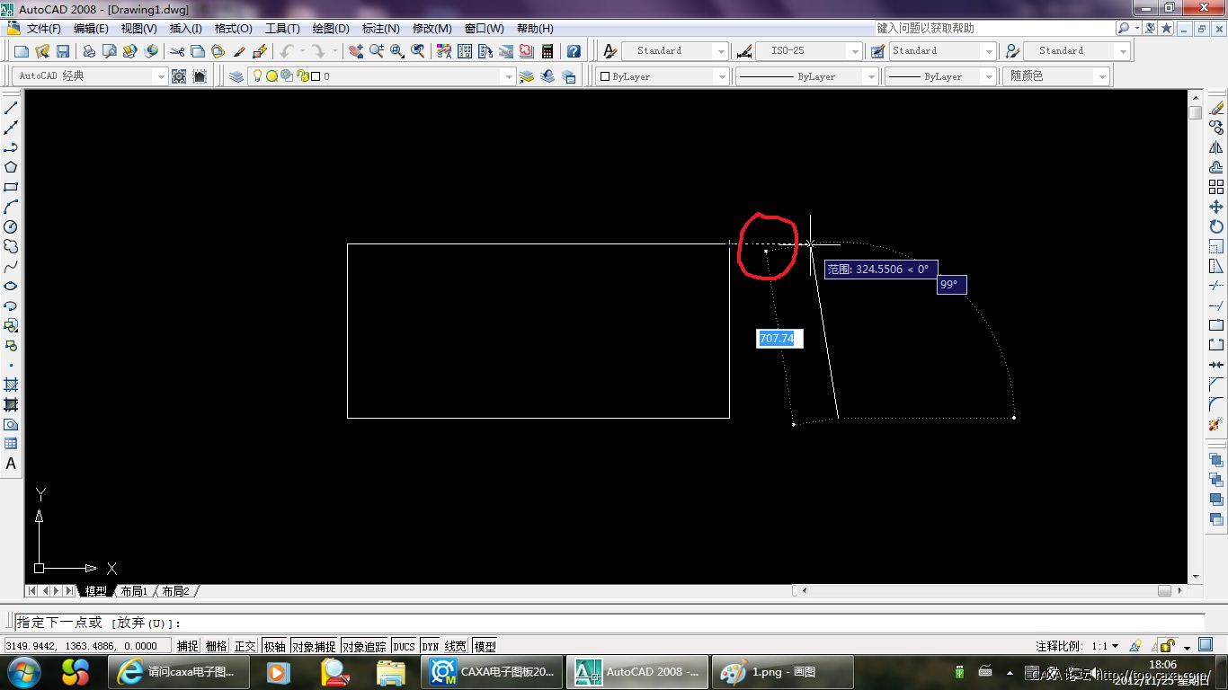Click the Cut scissors icon

(177, 51)
